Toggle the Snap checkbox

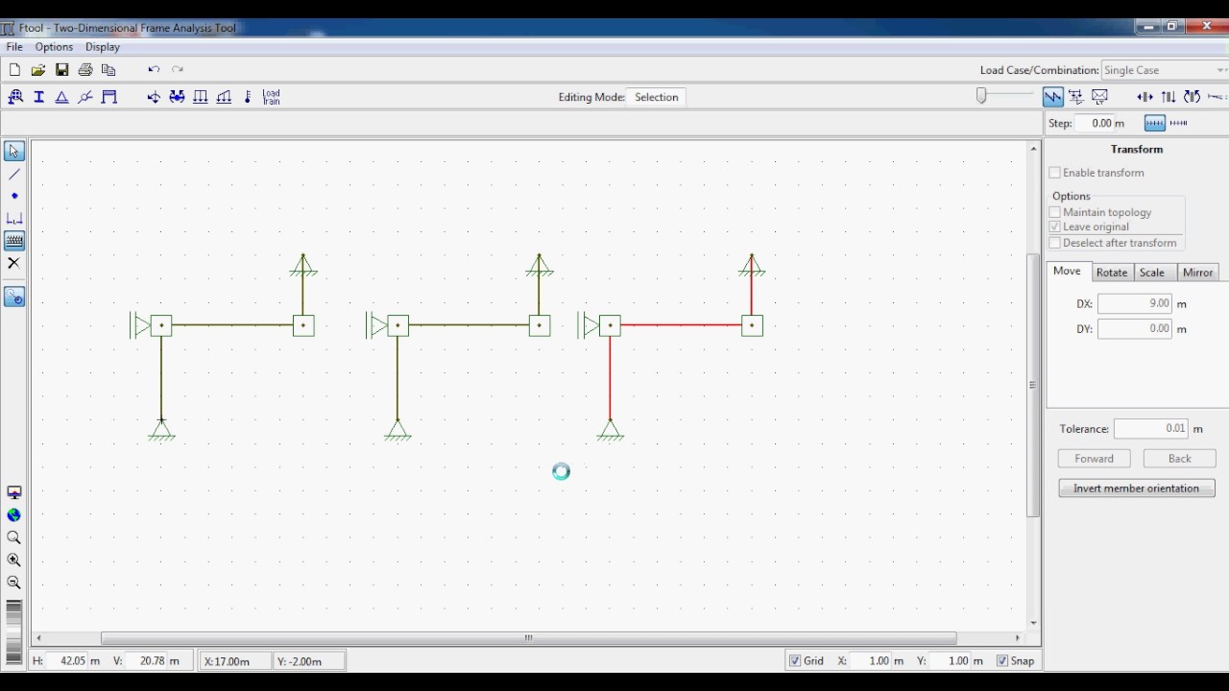[x=1002, y=660]
